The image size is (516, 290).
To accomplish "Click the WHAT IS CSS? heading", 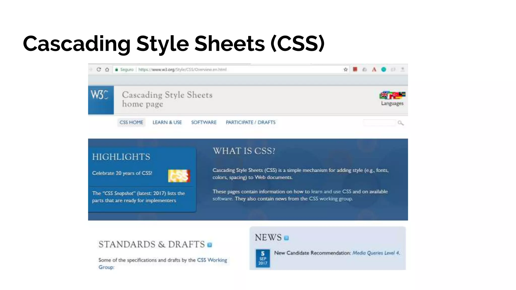I will tap(244, 151).
